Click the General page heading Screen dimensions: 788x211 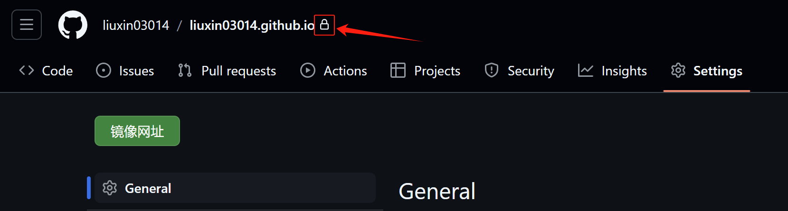[x=437, y=192]
